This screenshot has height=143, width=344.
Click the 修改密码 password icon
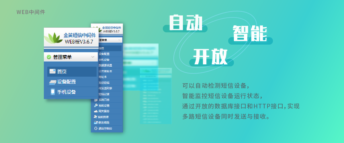96,123
